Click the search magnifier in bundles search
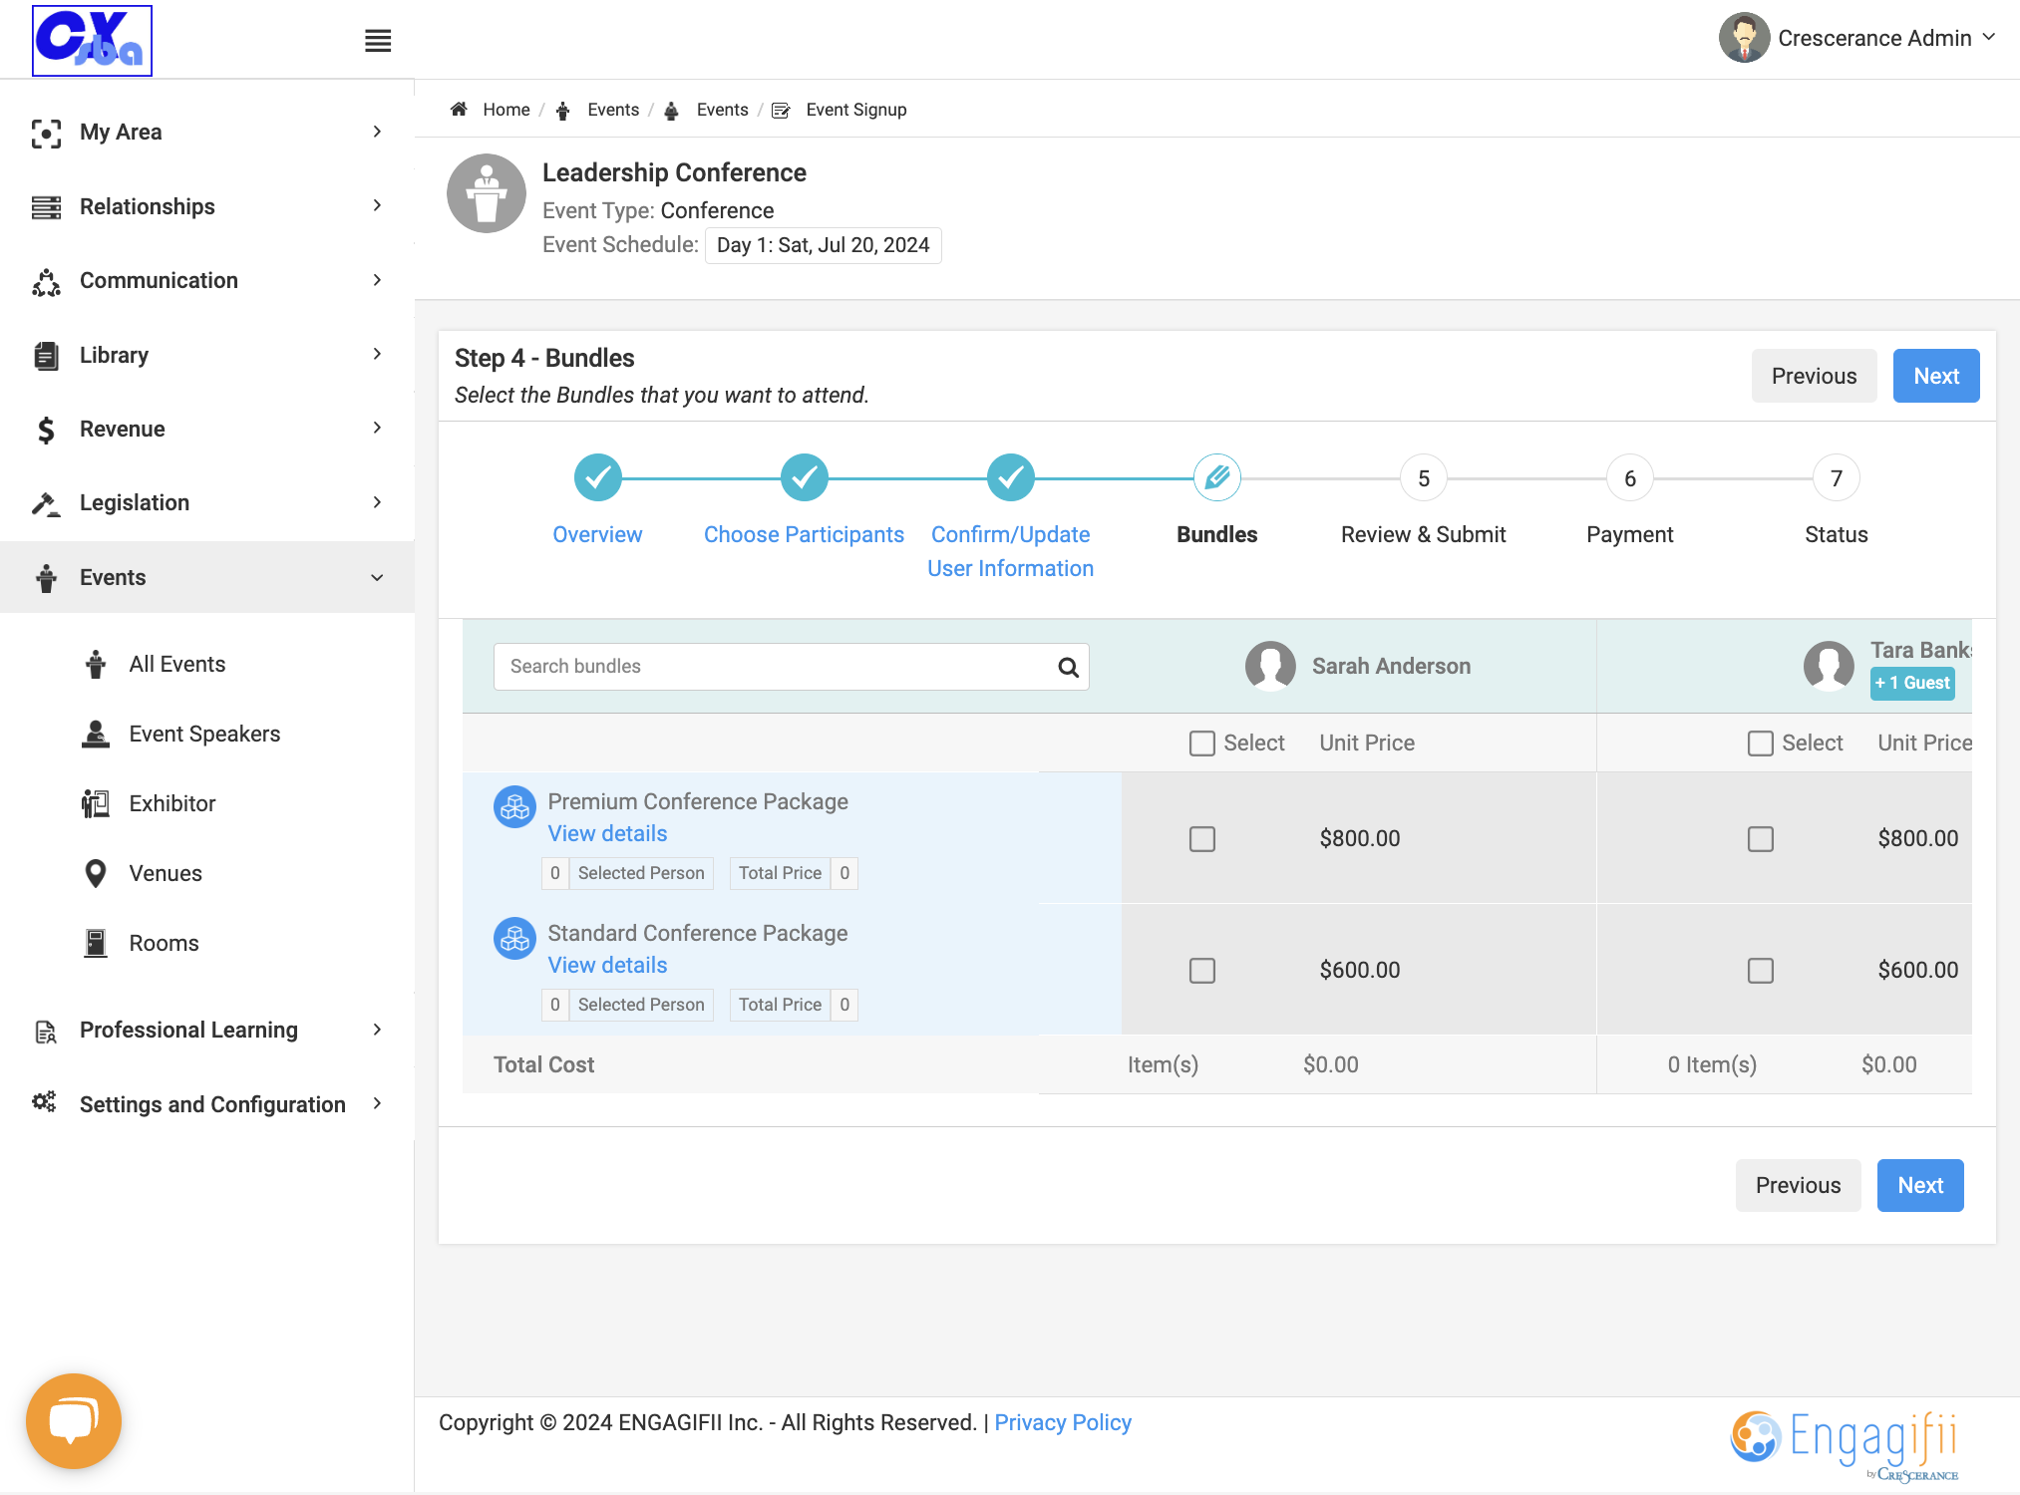 [1068, 667]
